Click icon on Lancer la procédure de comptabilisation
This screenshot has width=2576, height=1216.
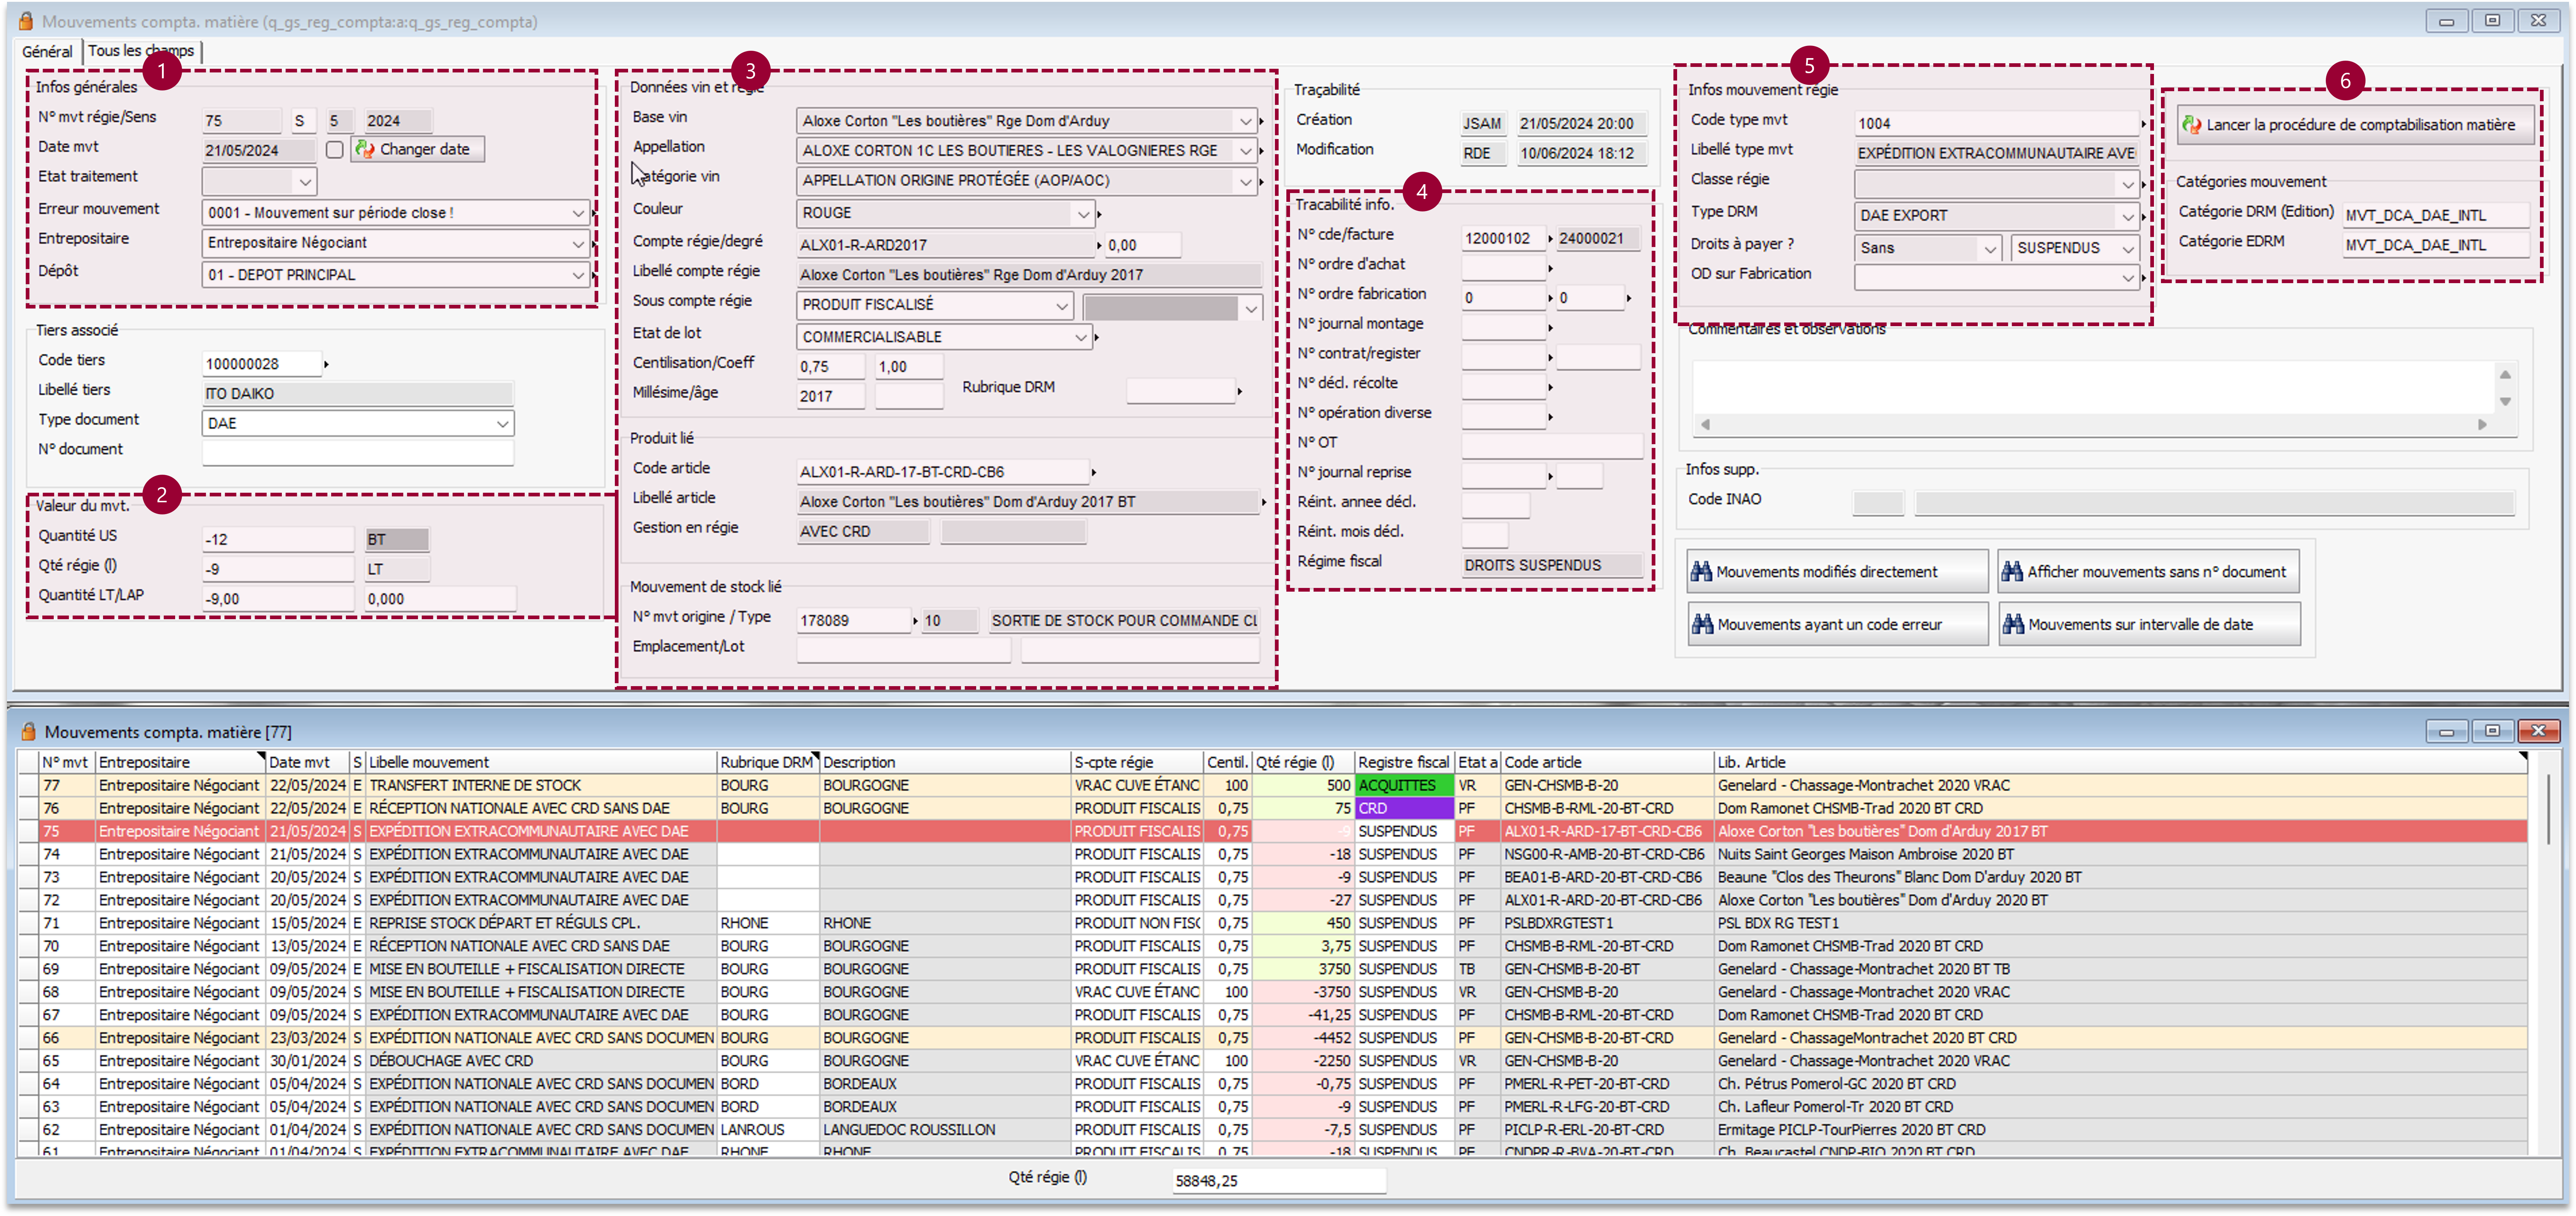coord(2192,125)
